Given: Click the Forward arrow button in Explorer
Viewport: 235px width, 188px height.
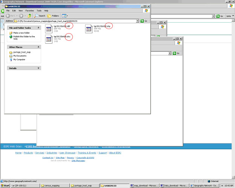Looking at the screenshot, I should [x=21, y=16].
